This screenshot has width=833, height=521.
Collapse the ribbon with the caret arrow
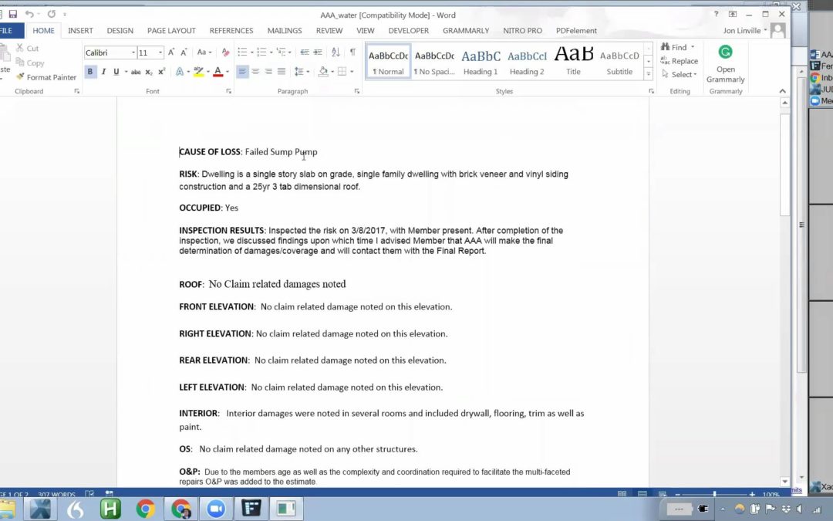tap(783, 91)
